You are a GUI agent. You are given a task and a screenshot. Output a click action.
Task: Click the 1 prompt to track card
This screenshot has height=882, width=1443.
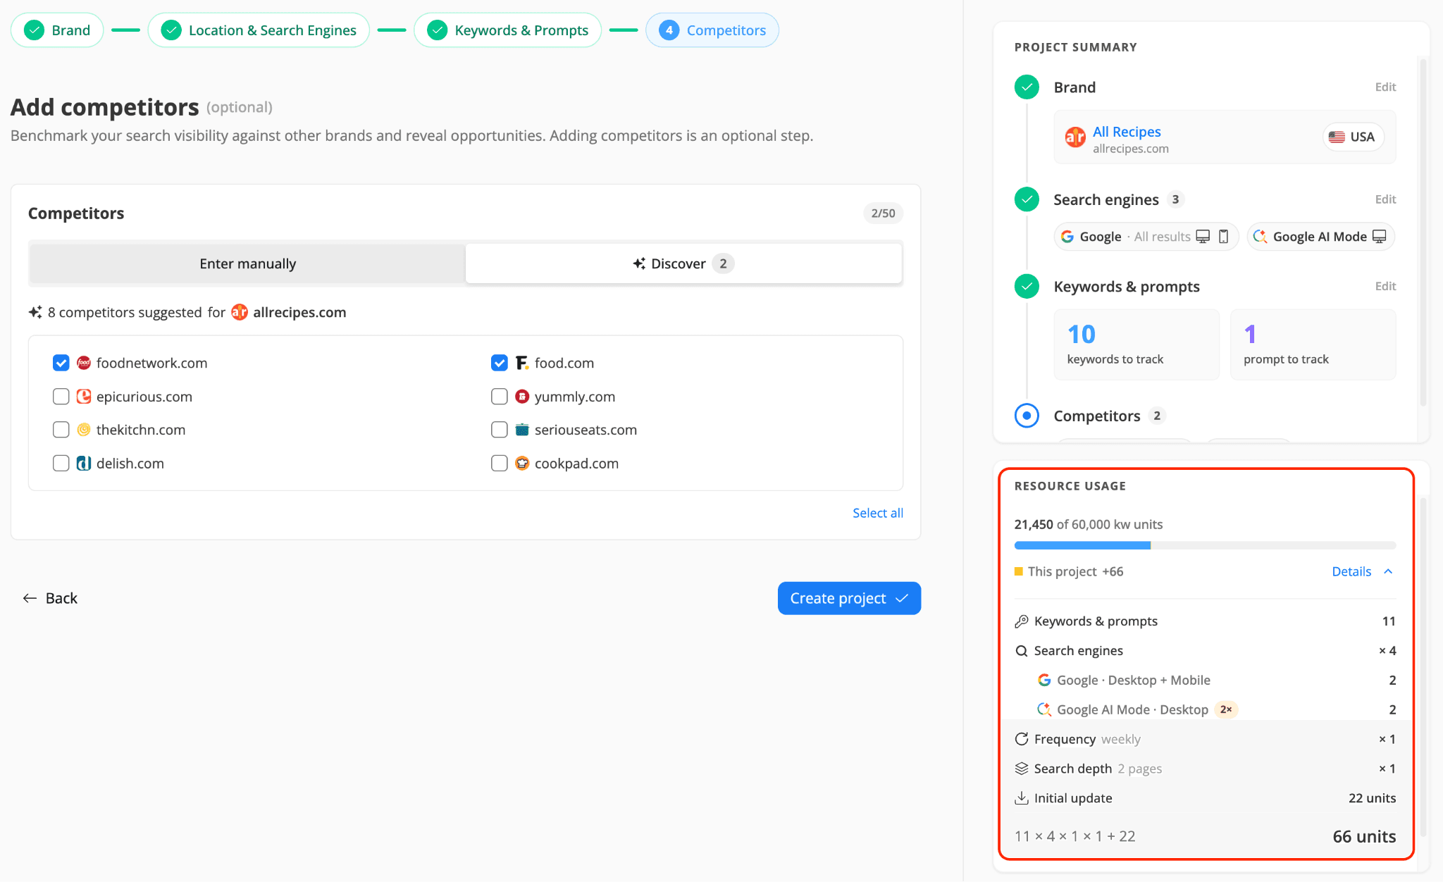pyautogui.click(x=1313, y=344)
